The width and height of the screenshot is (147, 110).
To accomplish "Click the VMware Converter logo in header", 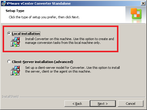I will 136,13.
